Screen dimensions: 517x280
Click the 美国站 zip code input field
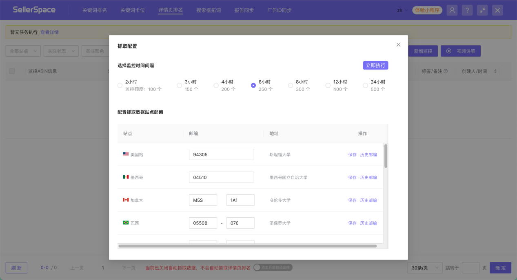221,154
